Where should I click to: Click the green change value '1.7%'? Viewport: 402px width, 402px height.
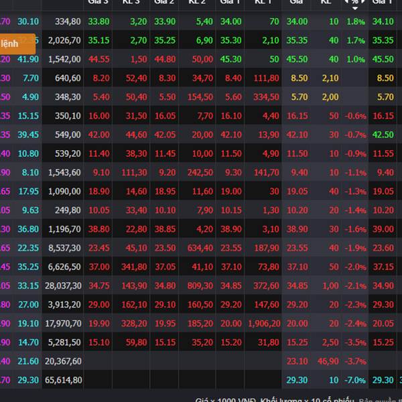(x=356, y=40)
